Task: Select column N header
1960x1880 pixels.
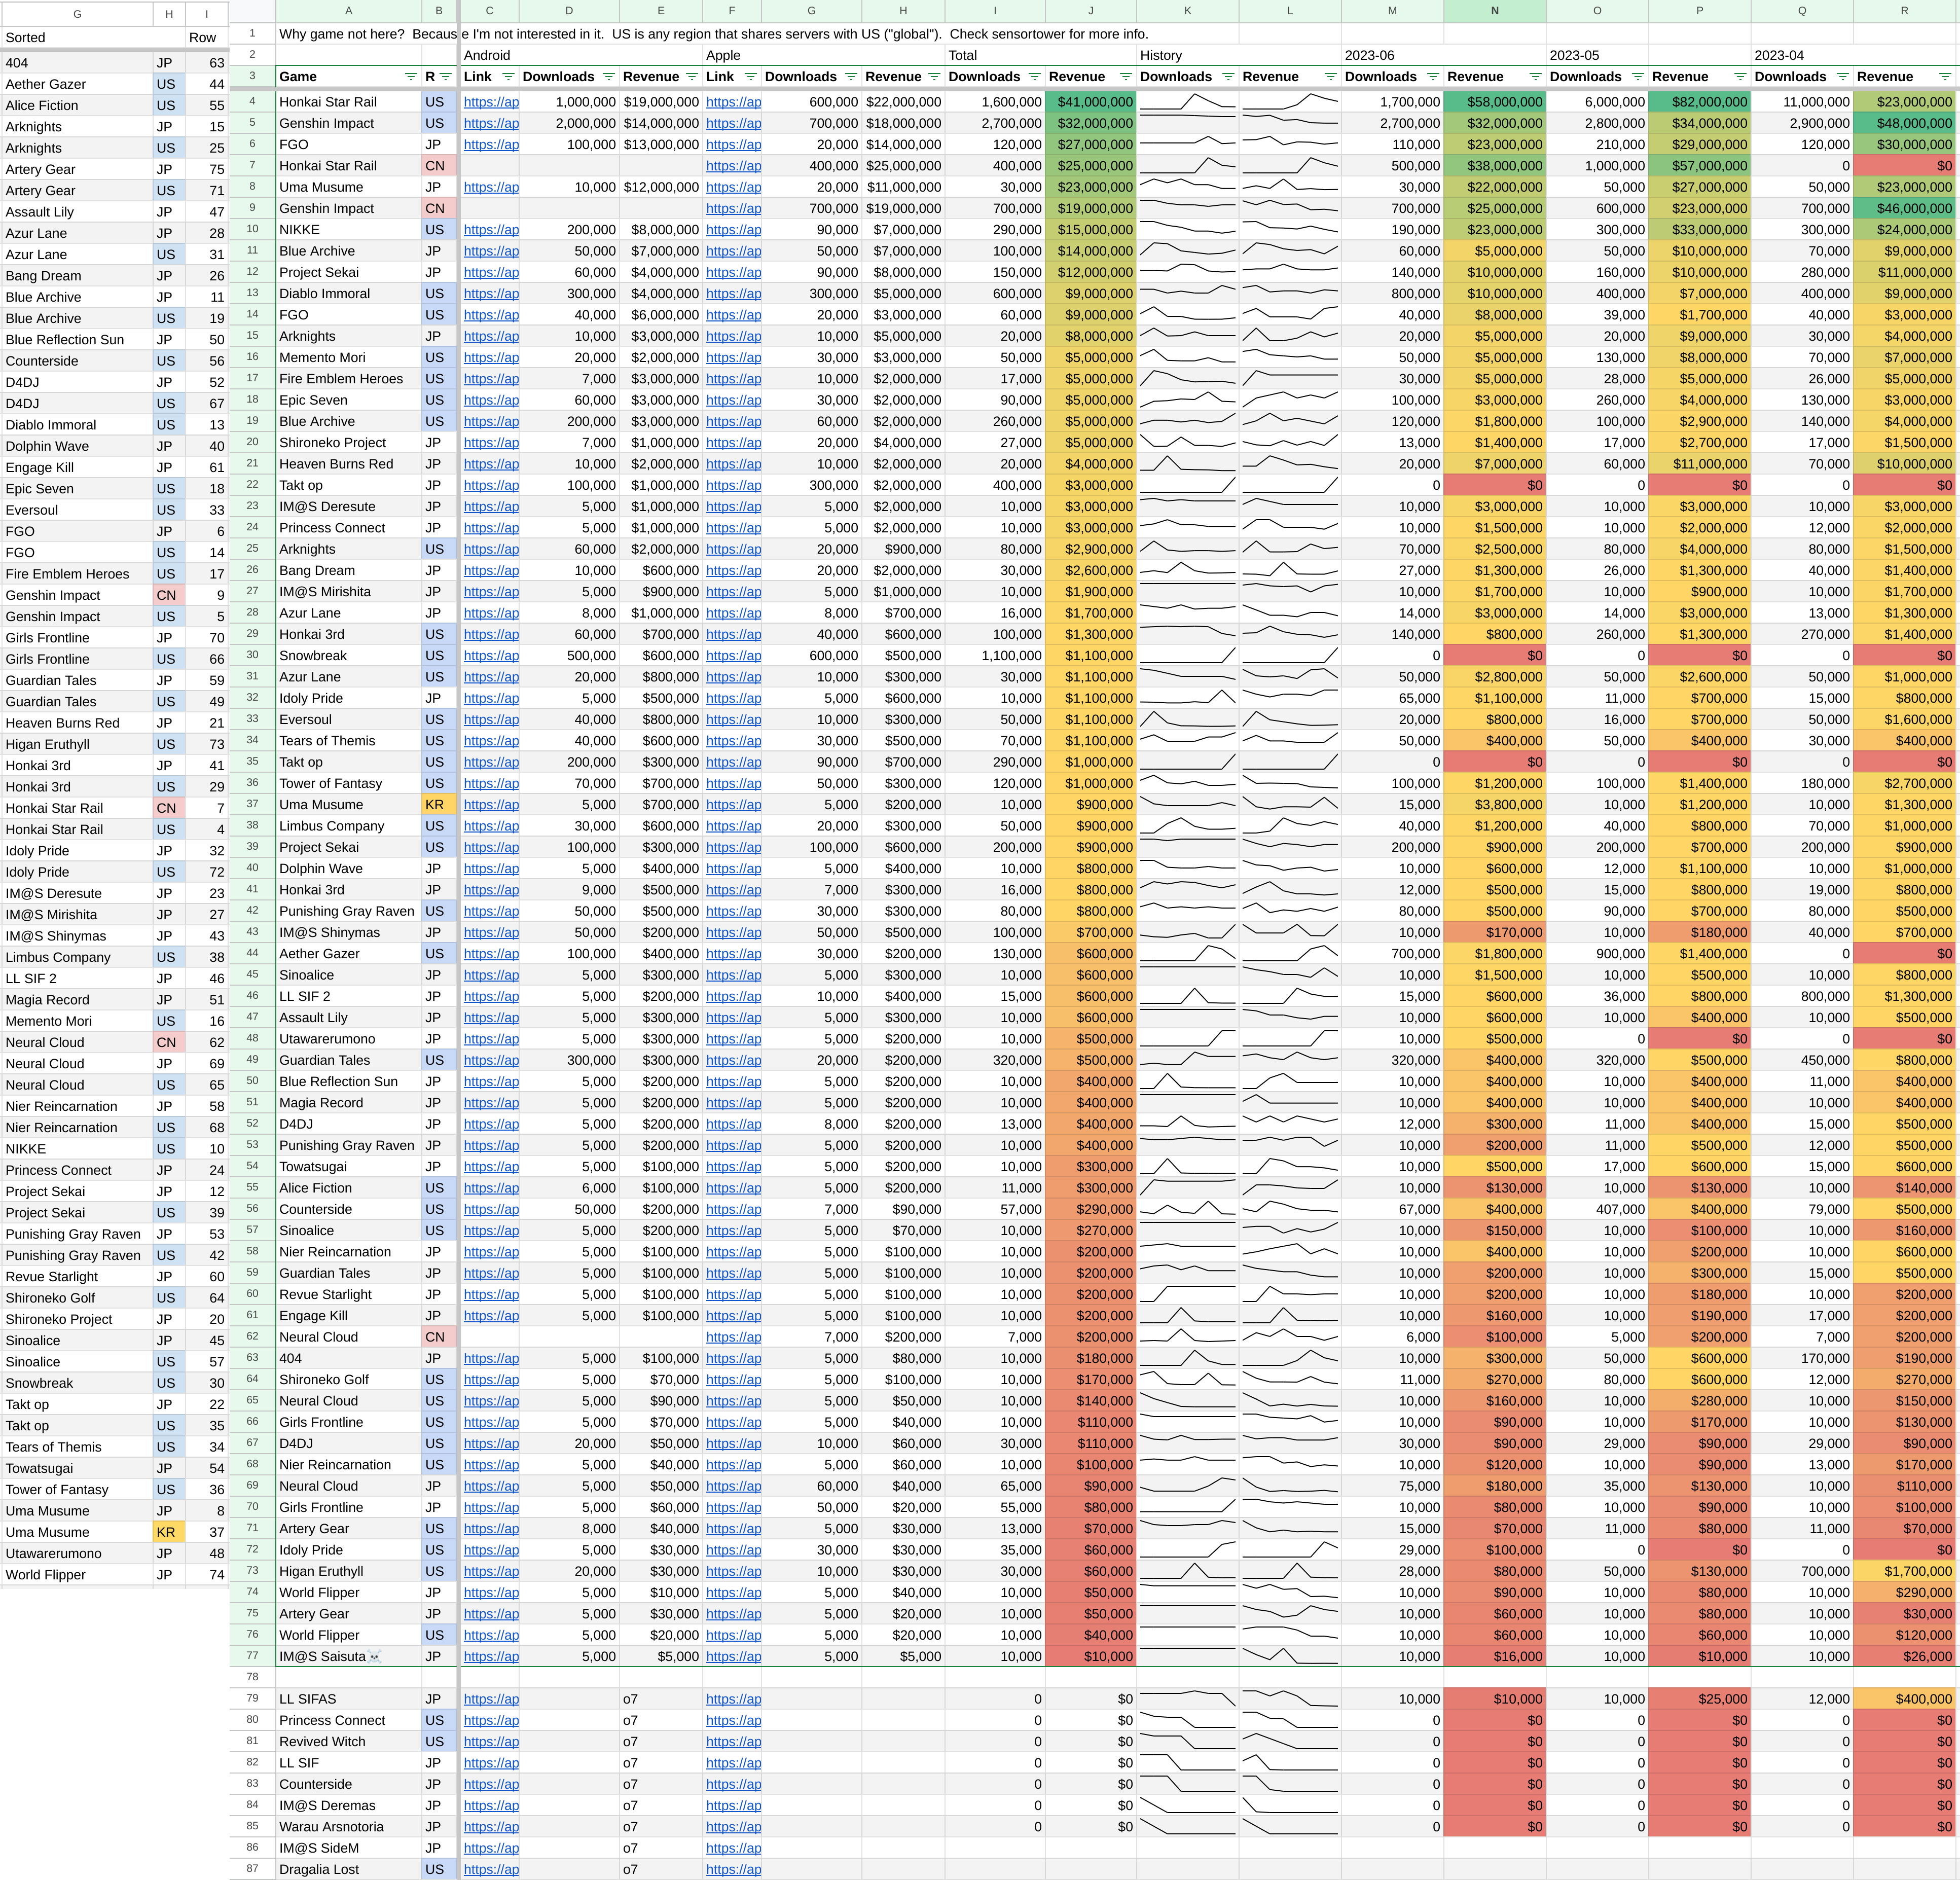Action: (1494, 11)
